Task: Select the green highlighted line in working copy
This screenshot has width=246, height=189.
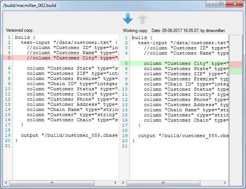Action: (180, 63)
